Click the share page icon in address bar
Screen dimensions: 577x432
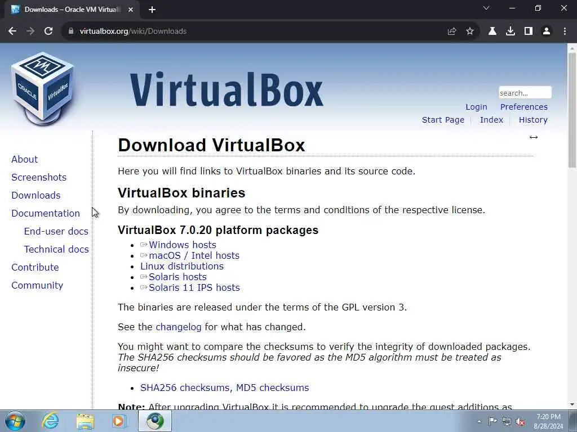[452, 31]
